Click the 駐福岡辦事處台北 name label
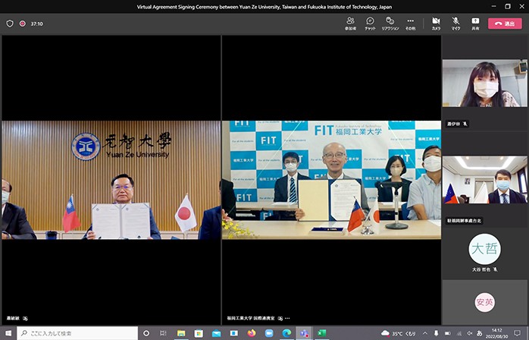Image resolution: width=529 pixels, height=340 pixels. tap(465, 221)
